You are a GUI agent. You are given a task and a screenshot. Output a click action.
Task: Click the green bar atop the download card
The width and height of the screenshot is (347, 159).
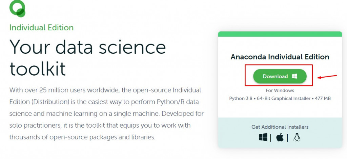(x=280, y=34)
